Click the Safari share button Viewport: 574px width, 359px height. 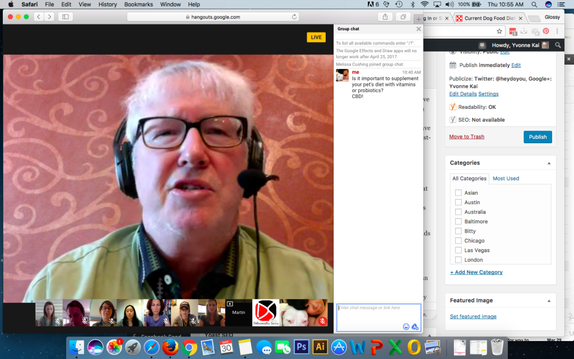[x=386, y=17]
